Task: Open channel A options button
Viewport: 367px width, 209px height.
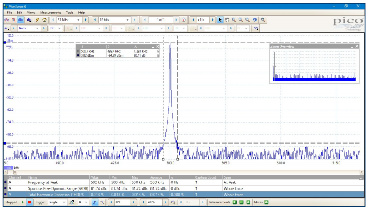Action: point(7,28)
